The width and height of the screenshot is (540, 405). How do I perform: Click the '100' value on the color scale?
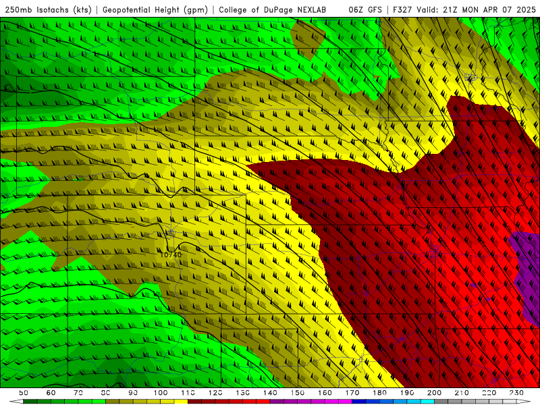(161, 393)
